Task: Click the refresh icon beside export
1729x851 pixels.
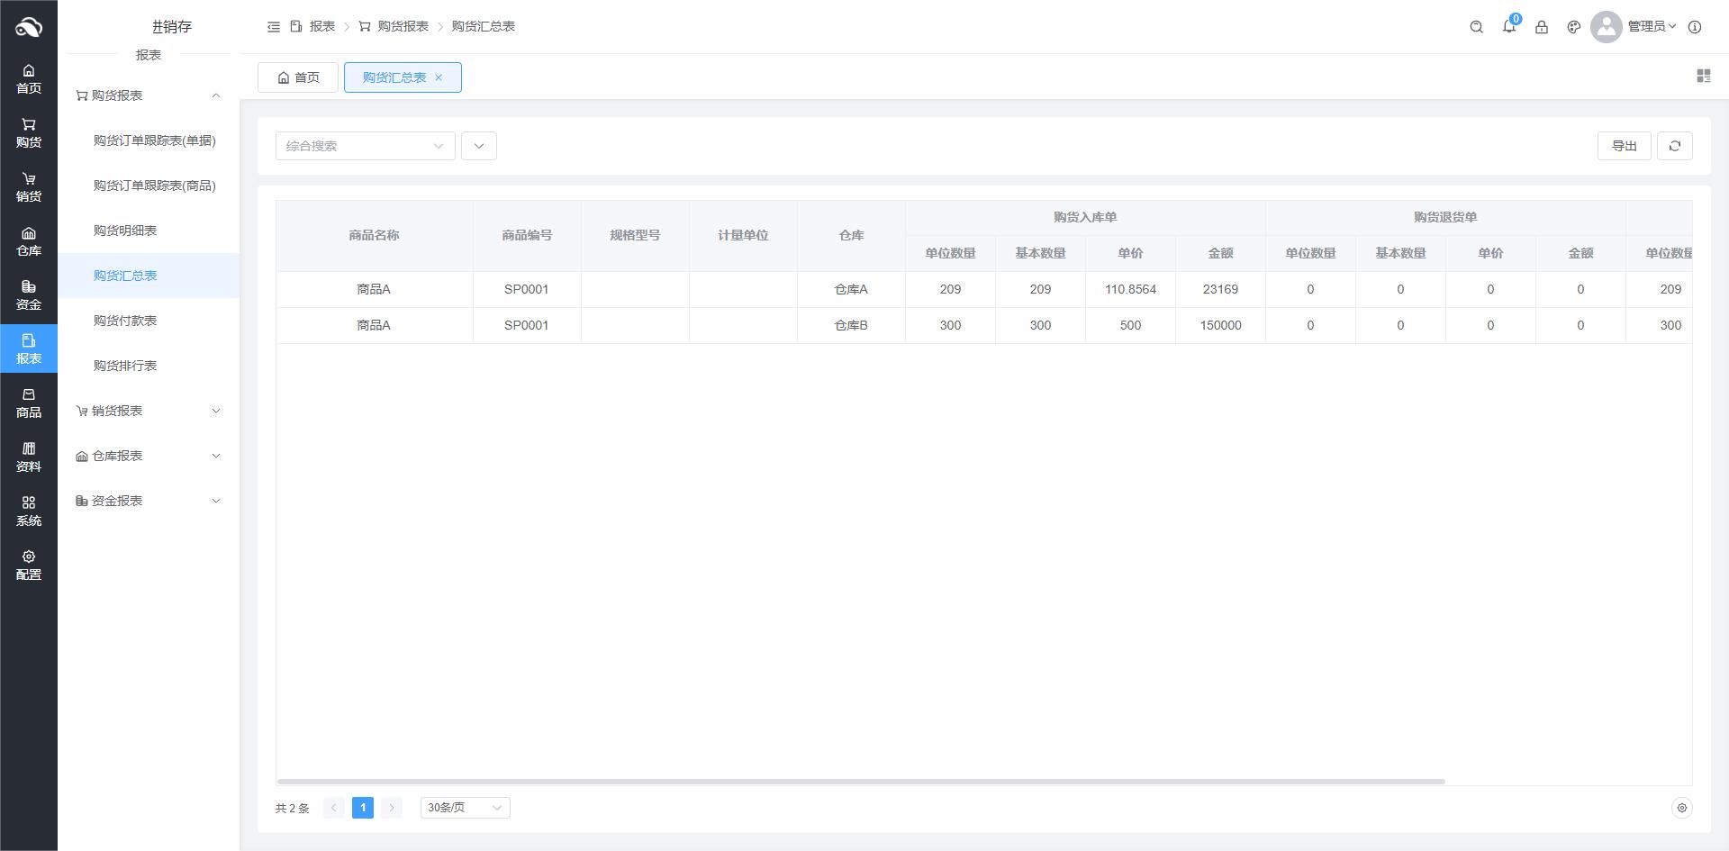Action: (x=1674, y=146)
